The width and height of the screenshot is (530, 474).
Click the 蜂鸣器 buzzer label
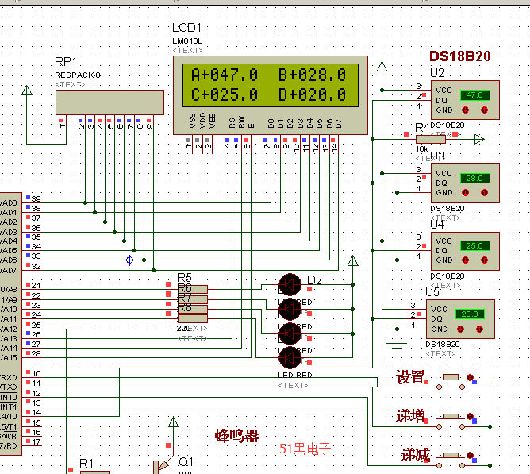(x=237, y=436)
